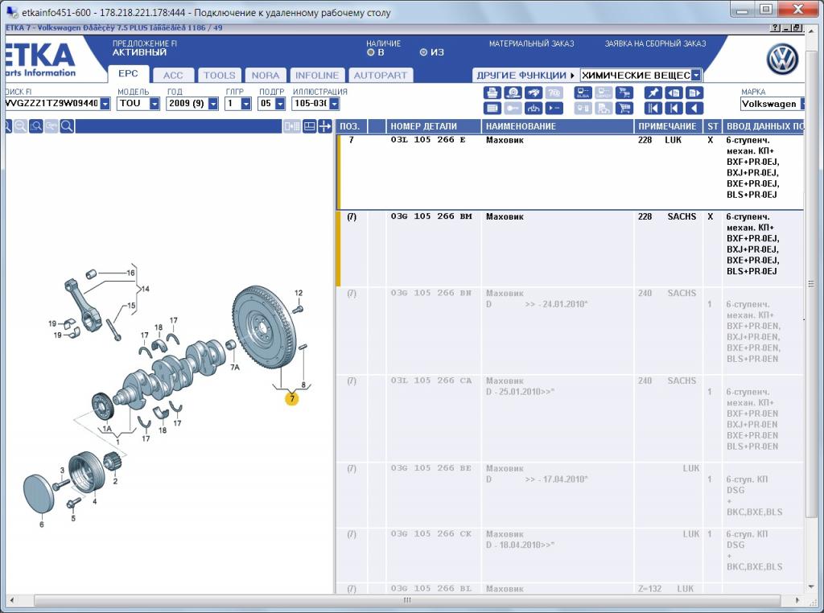This screenshot has width=824, height=613.
Task: Open the ГЛГР main group dropdown
Action: pyautogui.click(x=246, y=104)
